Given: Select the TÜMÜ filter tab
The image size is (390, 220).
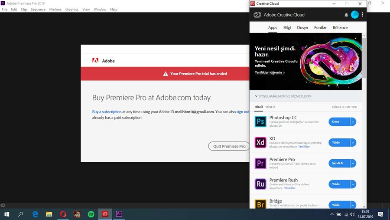Looking at the screenshot, I should coord(258,107).
